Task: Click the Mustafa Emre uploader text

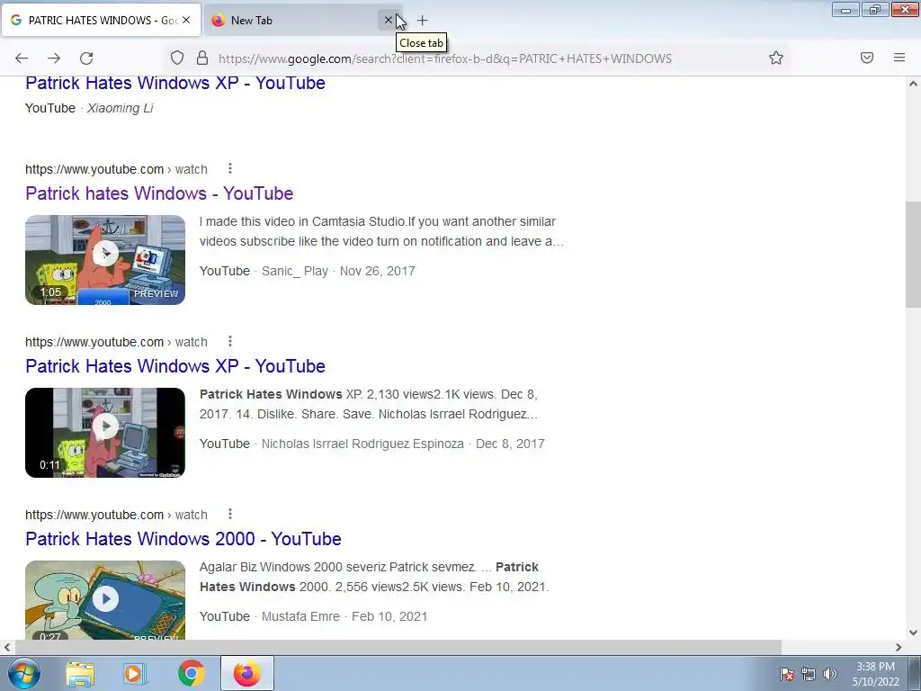Action: pyautogui.click(x=300, y=616)
